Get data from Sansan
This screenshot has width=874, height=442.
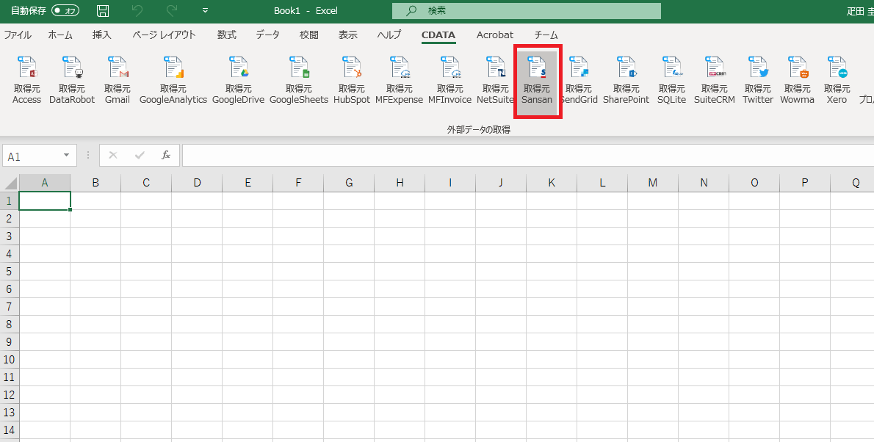(537, 81)
